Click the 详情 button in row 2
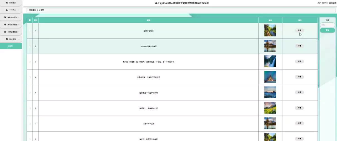This screenshot has height=141, width=337. pos(299,46)
